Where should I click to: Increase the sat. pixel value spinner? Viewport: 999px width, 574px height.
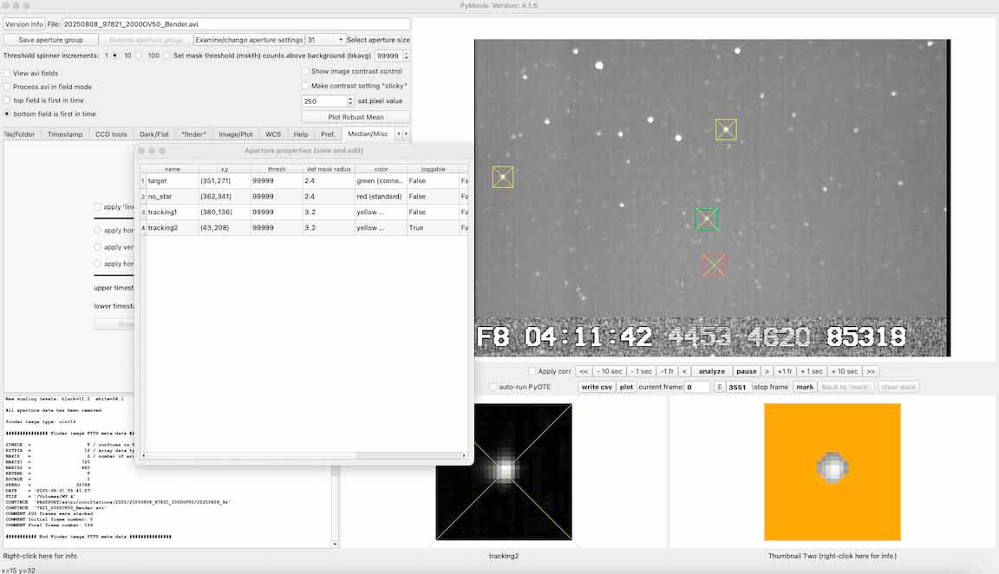350,98
